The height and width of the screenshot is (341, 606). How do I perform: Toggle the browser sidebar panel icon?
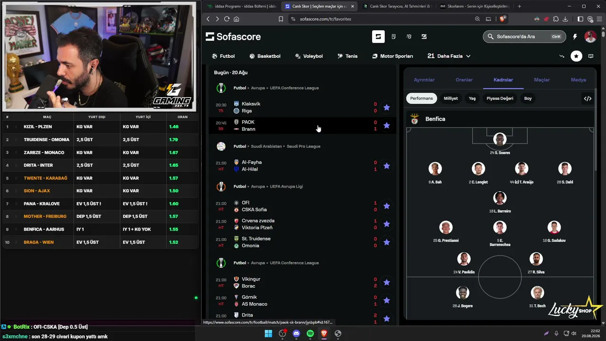click(x=580, y=19)
